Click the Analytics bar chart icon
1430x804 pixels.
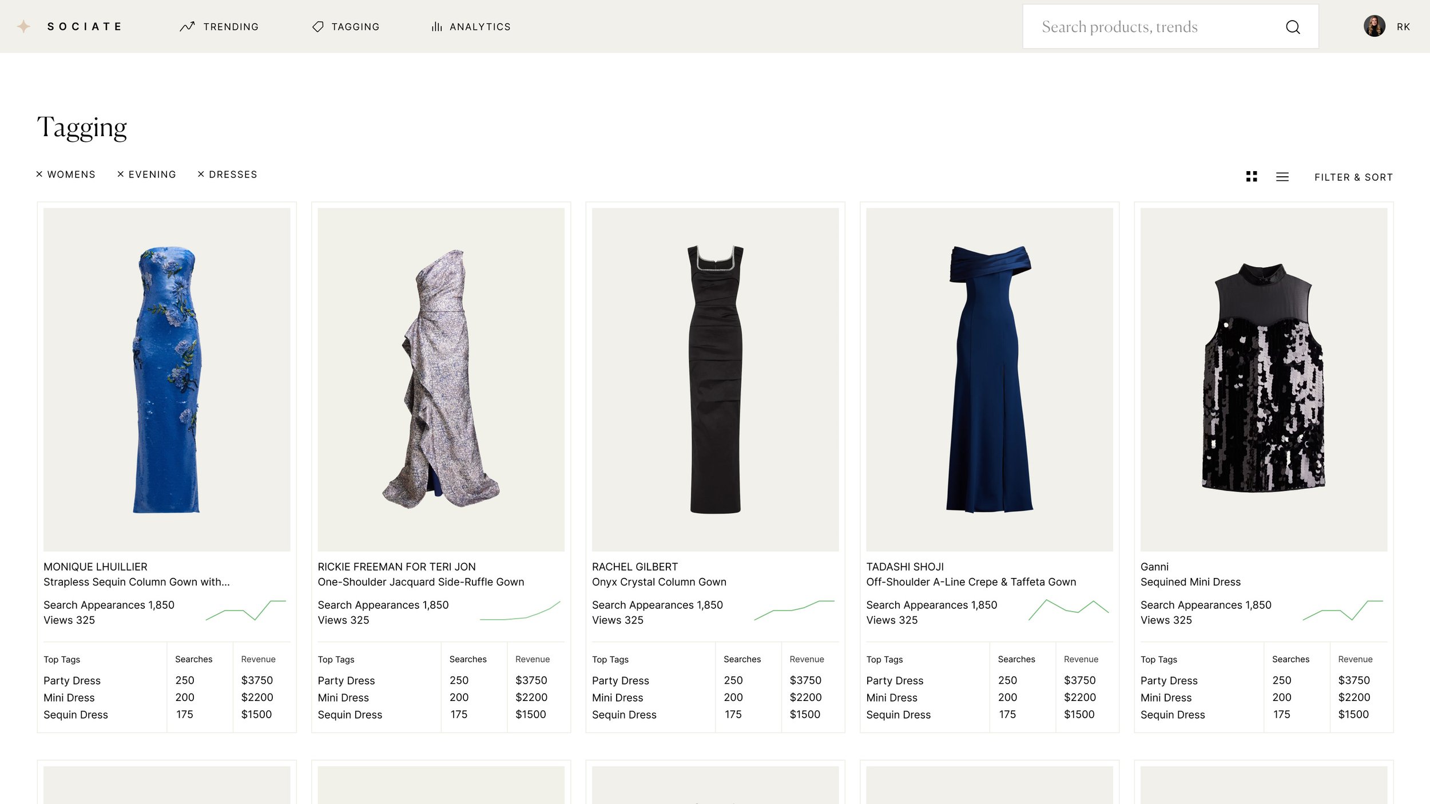tap(437, 27)
